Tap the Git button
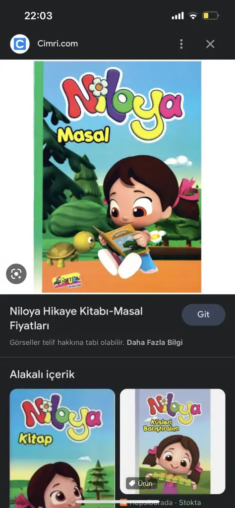This screenshot has height=508, width=235. click(x=203, y=315)
